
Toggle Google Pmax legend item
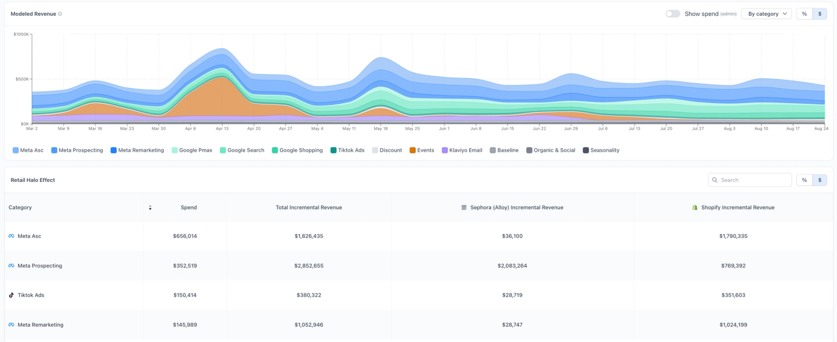192,150
